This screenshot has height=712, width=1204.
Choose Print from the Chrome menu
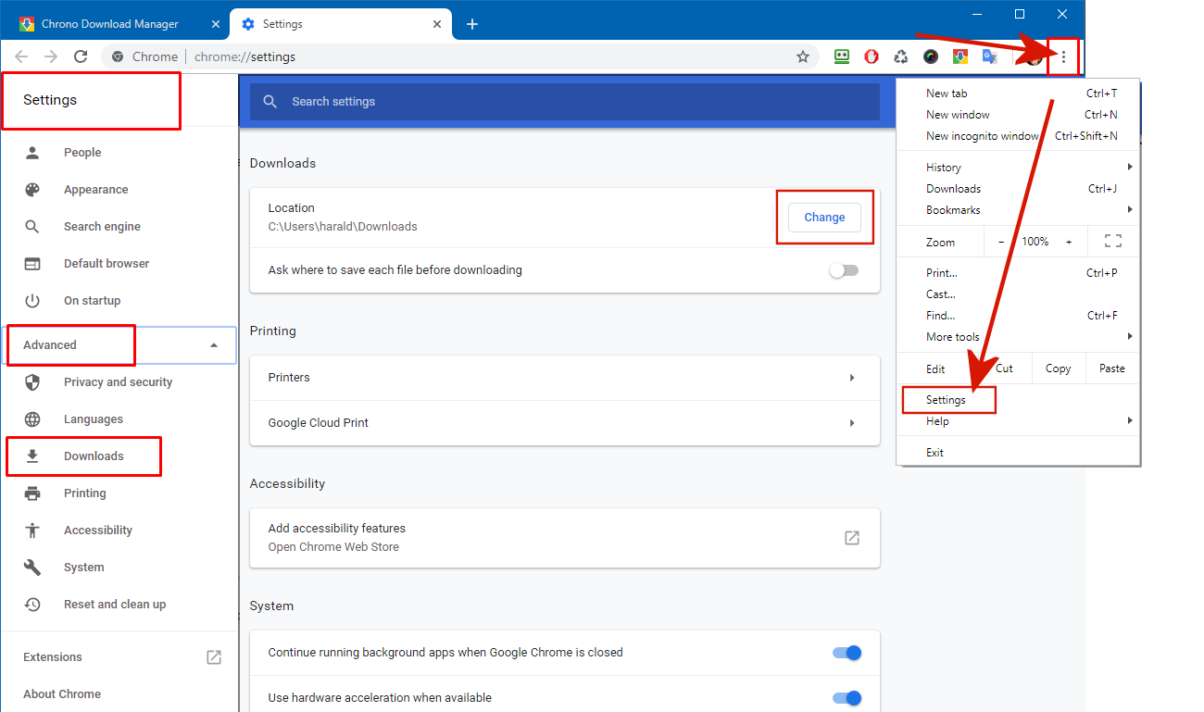pyautogui.click(x=1018, y=273)
